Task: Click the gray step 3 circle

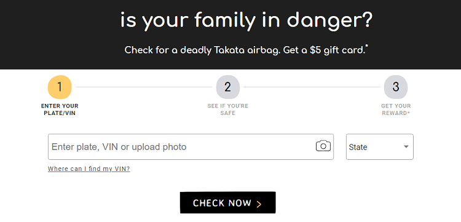Action: coord(396,87)
